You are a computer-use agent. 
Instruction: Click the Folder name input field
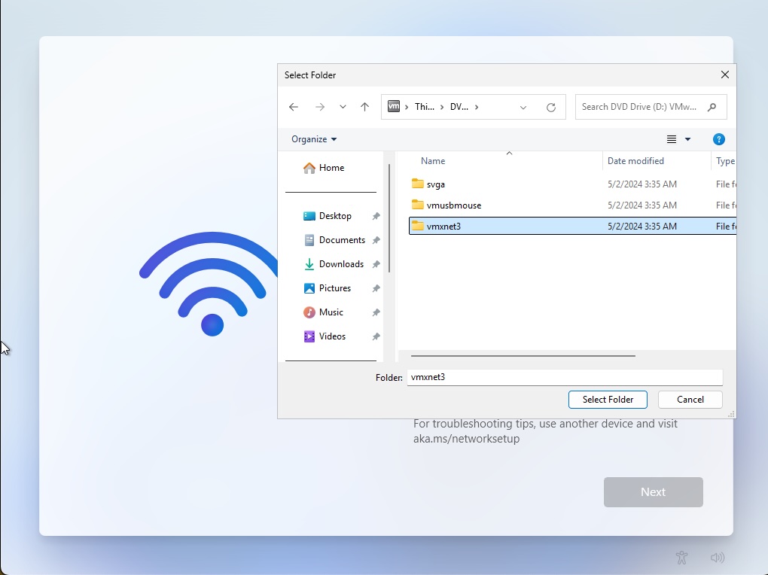click(565, 377)
